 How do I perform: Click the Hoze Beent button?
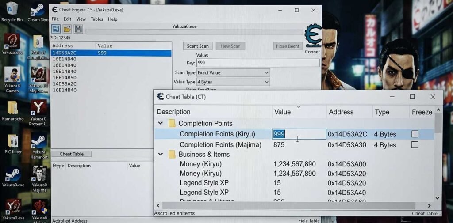click(x=288, y=46)
